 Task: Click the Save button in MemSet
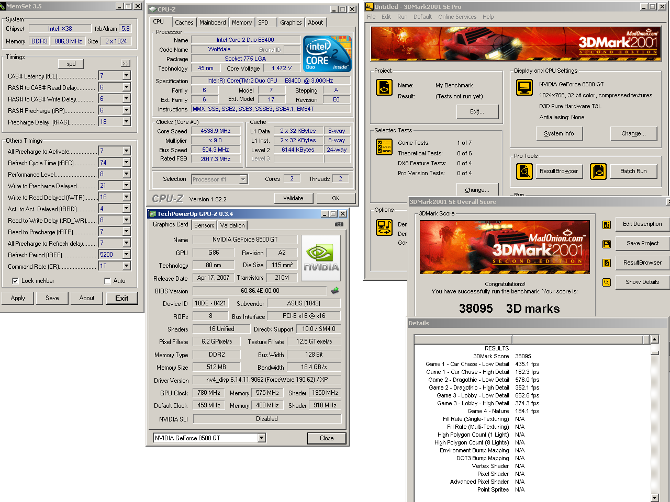[x=52, y=298]
